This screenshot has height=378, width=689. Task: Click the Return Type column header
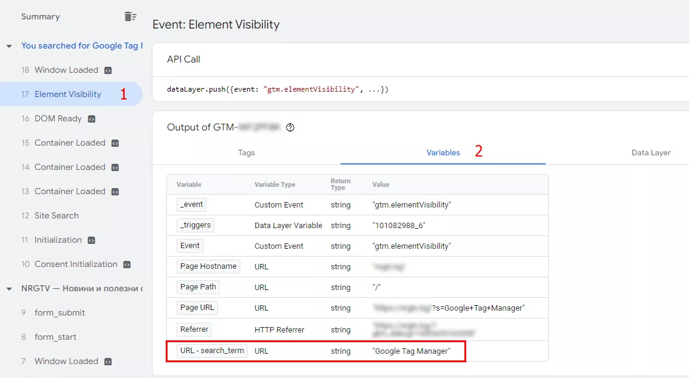click(x=341, y=184)
